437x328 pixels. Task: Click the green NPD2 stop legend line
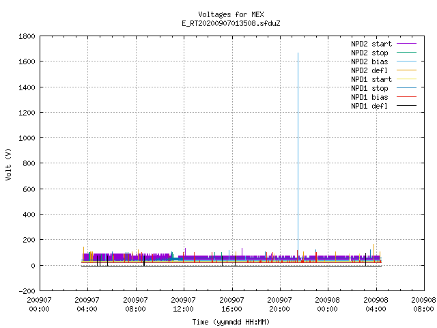point(406,53)
